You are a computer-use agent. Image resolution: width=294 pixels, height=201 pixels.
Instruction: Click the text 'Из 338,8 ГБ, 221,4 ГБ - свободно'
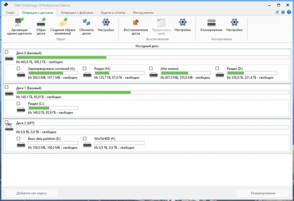tap(250, 78)
